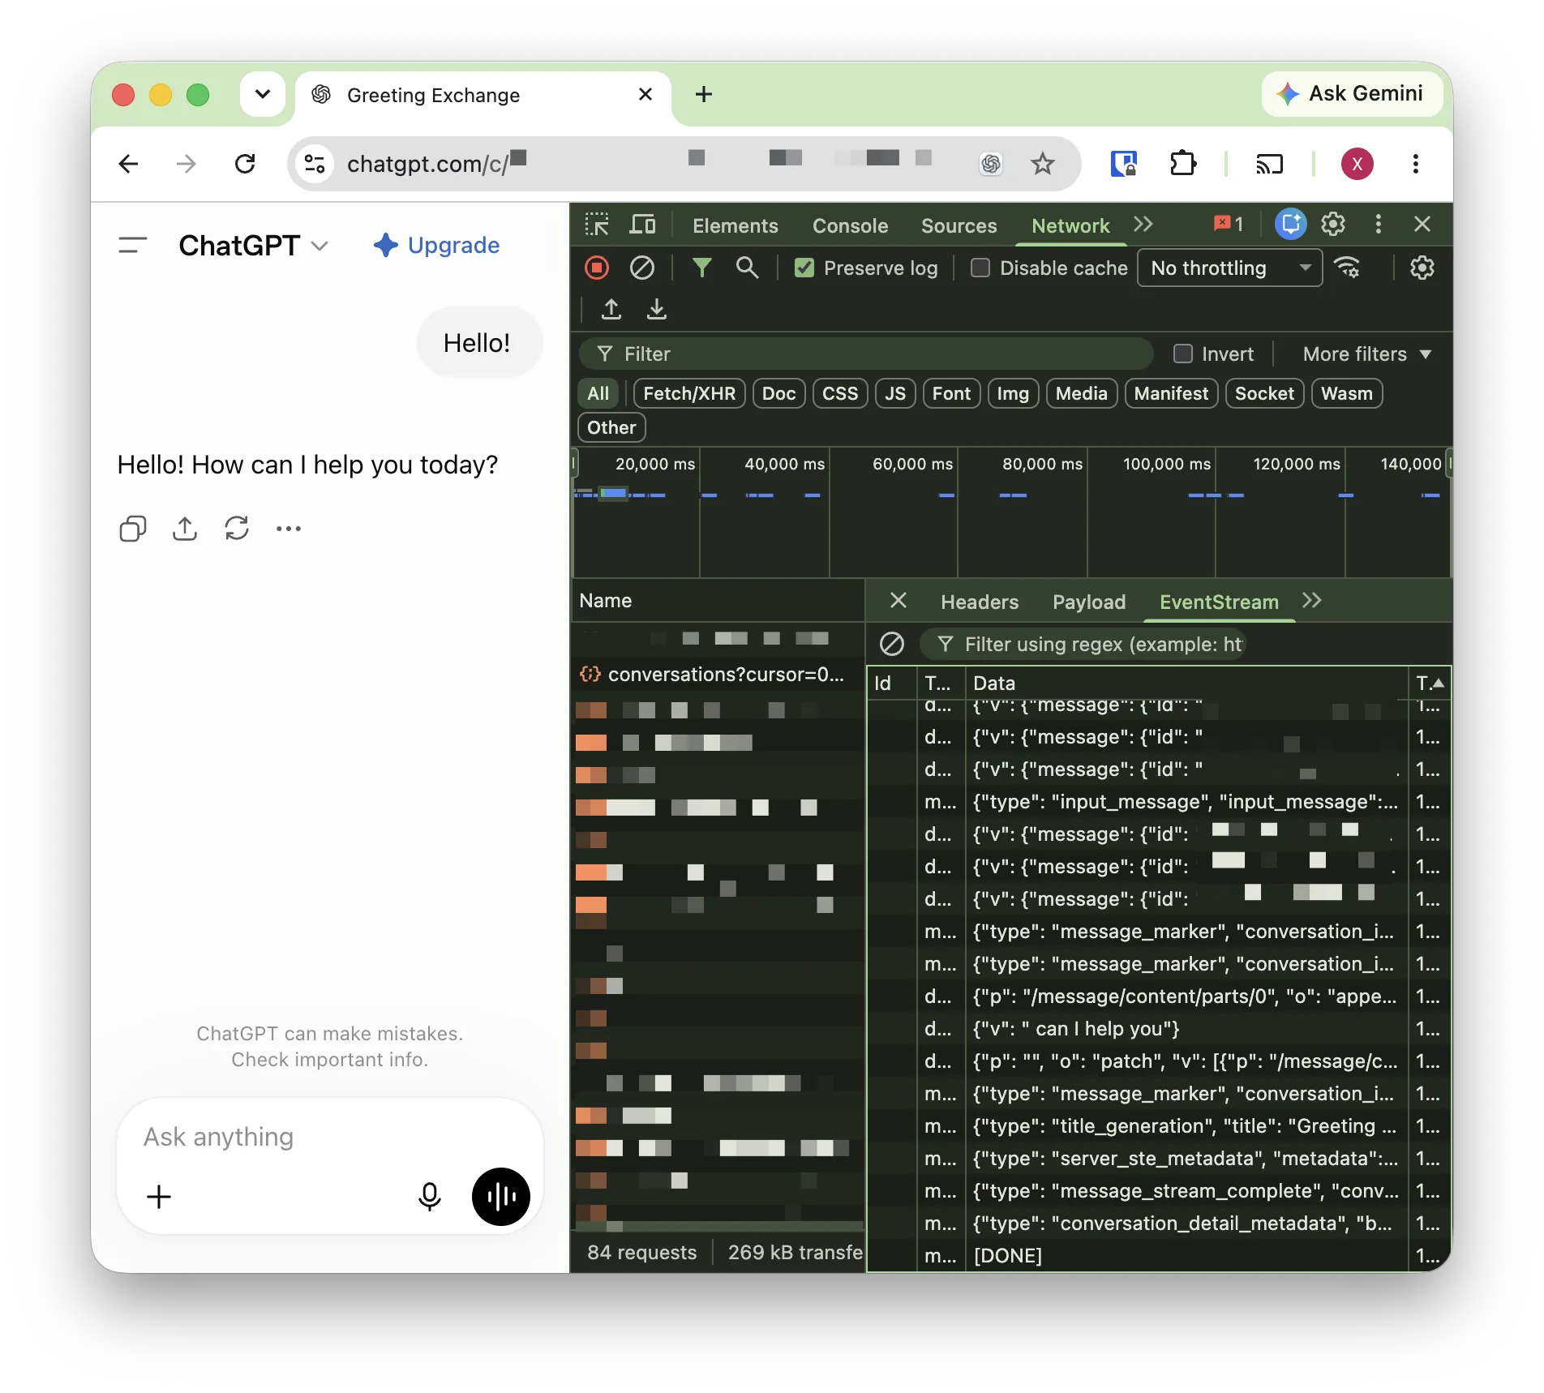This screenshot has height=1393, width=1544.
Task: Filter requests by CSS type
Action: (x=840, y=393)
